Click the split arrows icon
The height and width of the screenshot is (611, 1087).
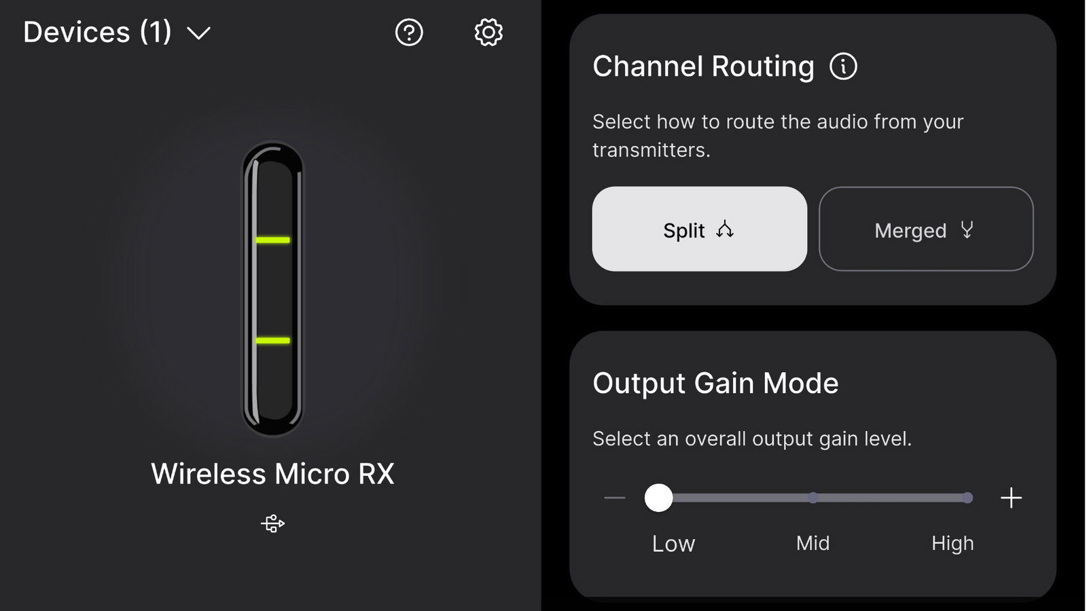tap(725, 229)
